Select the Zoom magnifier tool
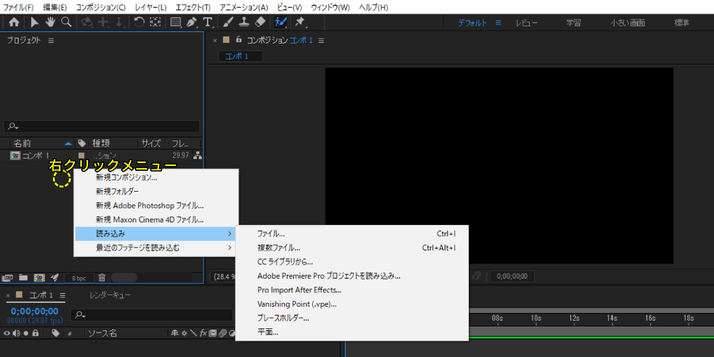Image resolution: width=714 pixels, height=357 pixels. click(x=66, y=22)
